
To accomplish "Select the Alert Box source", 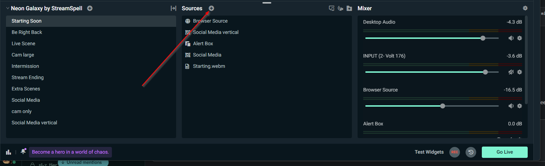I will pyautogui.click(x=267, y=44).
